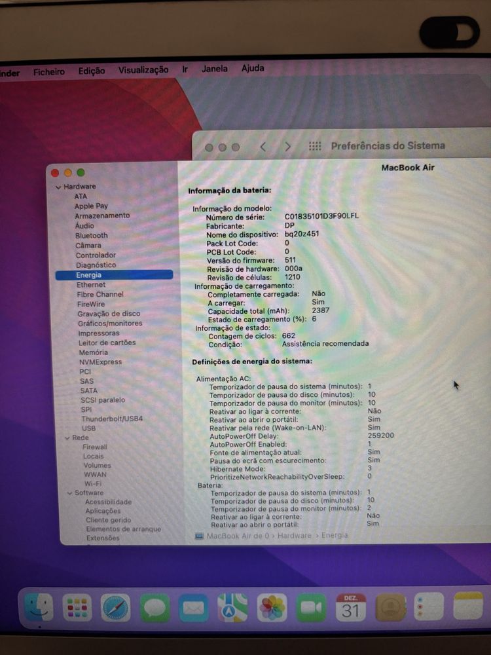Select Impressoras in the sidebar

click(99, 333)
